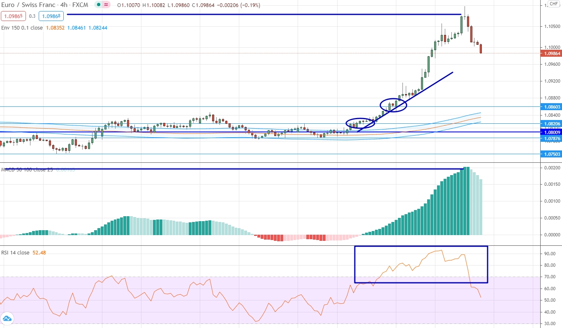Image resolution: width=562 pixels, height=328 pixels.
Task: Click the 1.07876 horizontal line price label
Action: (x=552, y=139)
